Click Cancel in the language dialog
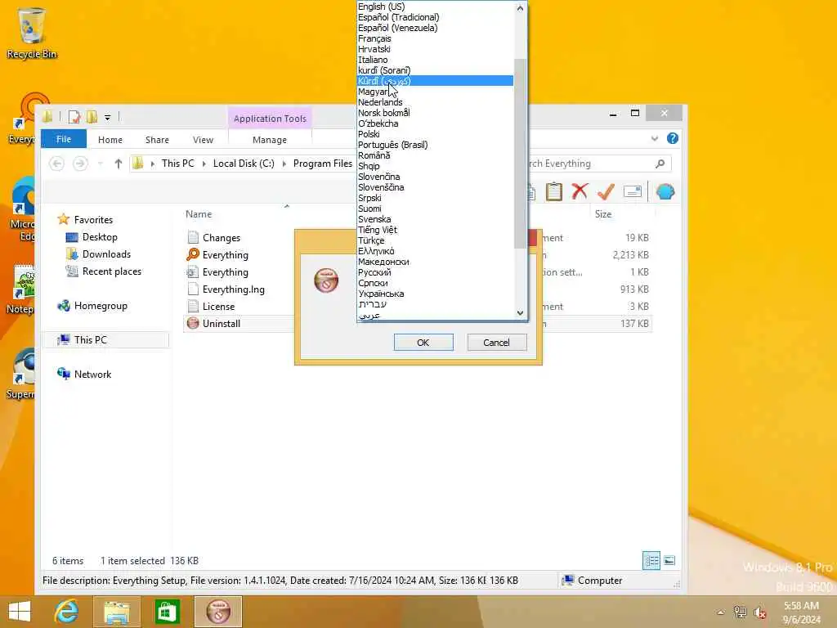The image size is (837, 628). pyautogui.click(x=496, y=343)
